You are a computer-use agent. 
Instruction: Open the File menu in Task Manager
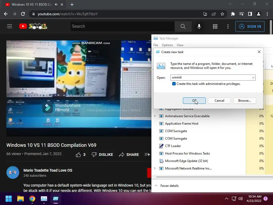[156, 45]
